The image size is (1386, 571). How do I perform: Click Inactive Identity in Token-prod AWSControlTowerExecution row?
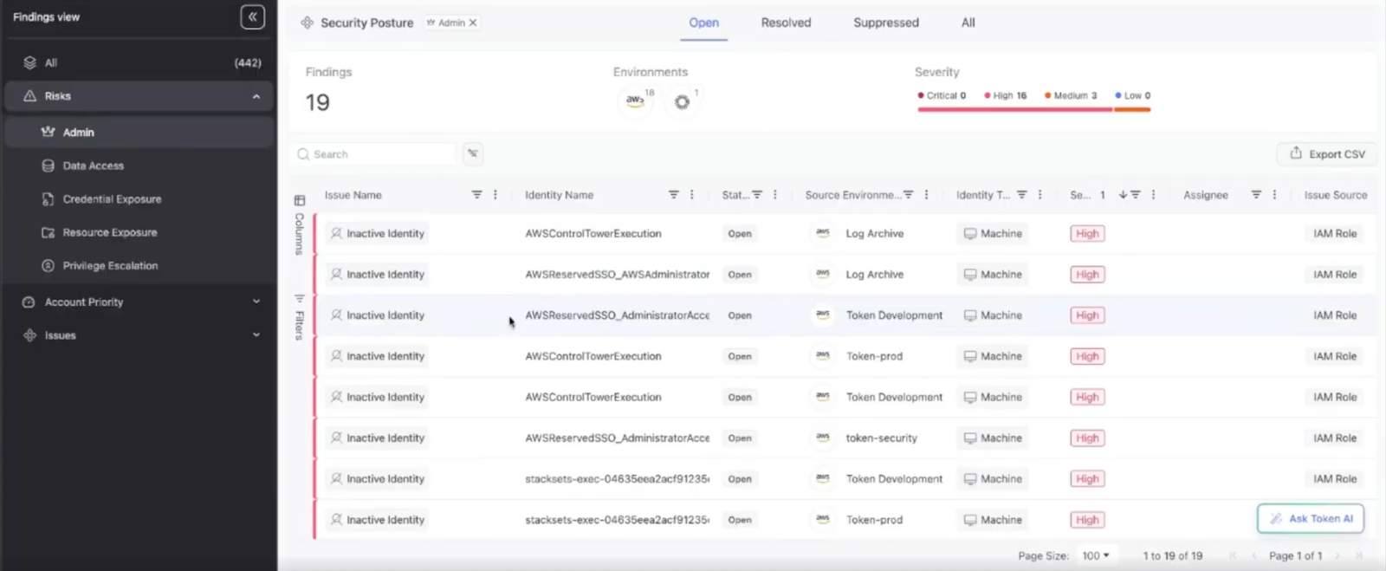click(x=377, y=356)
